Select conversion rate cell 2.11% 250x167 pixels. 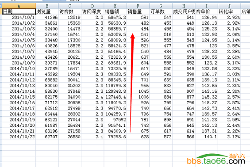click(229, 80)
